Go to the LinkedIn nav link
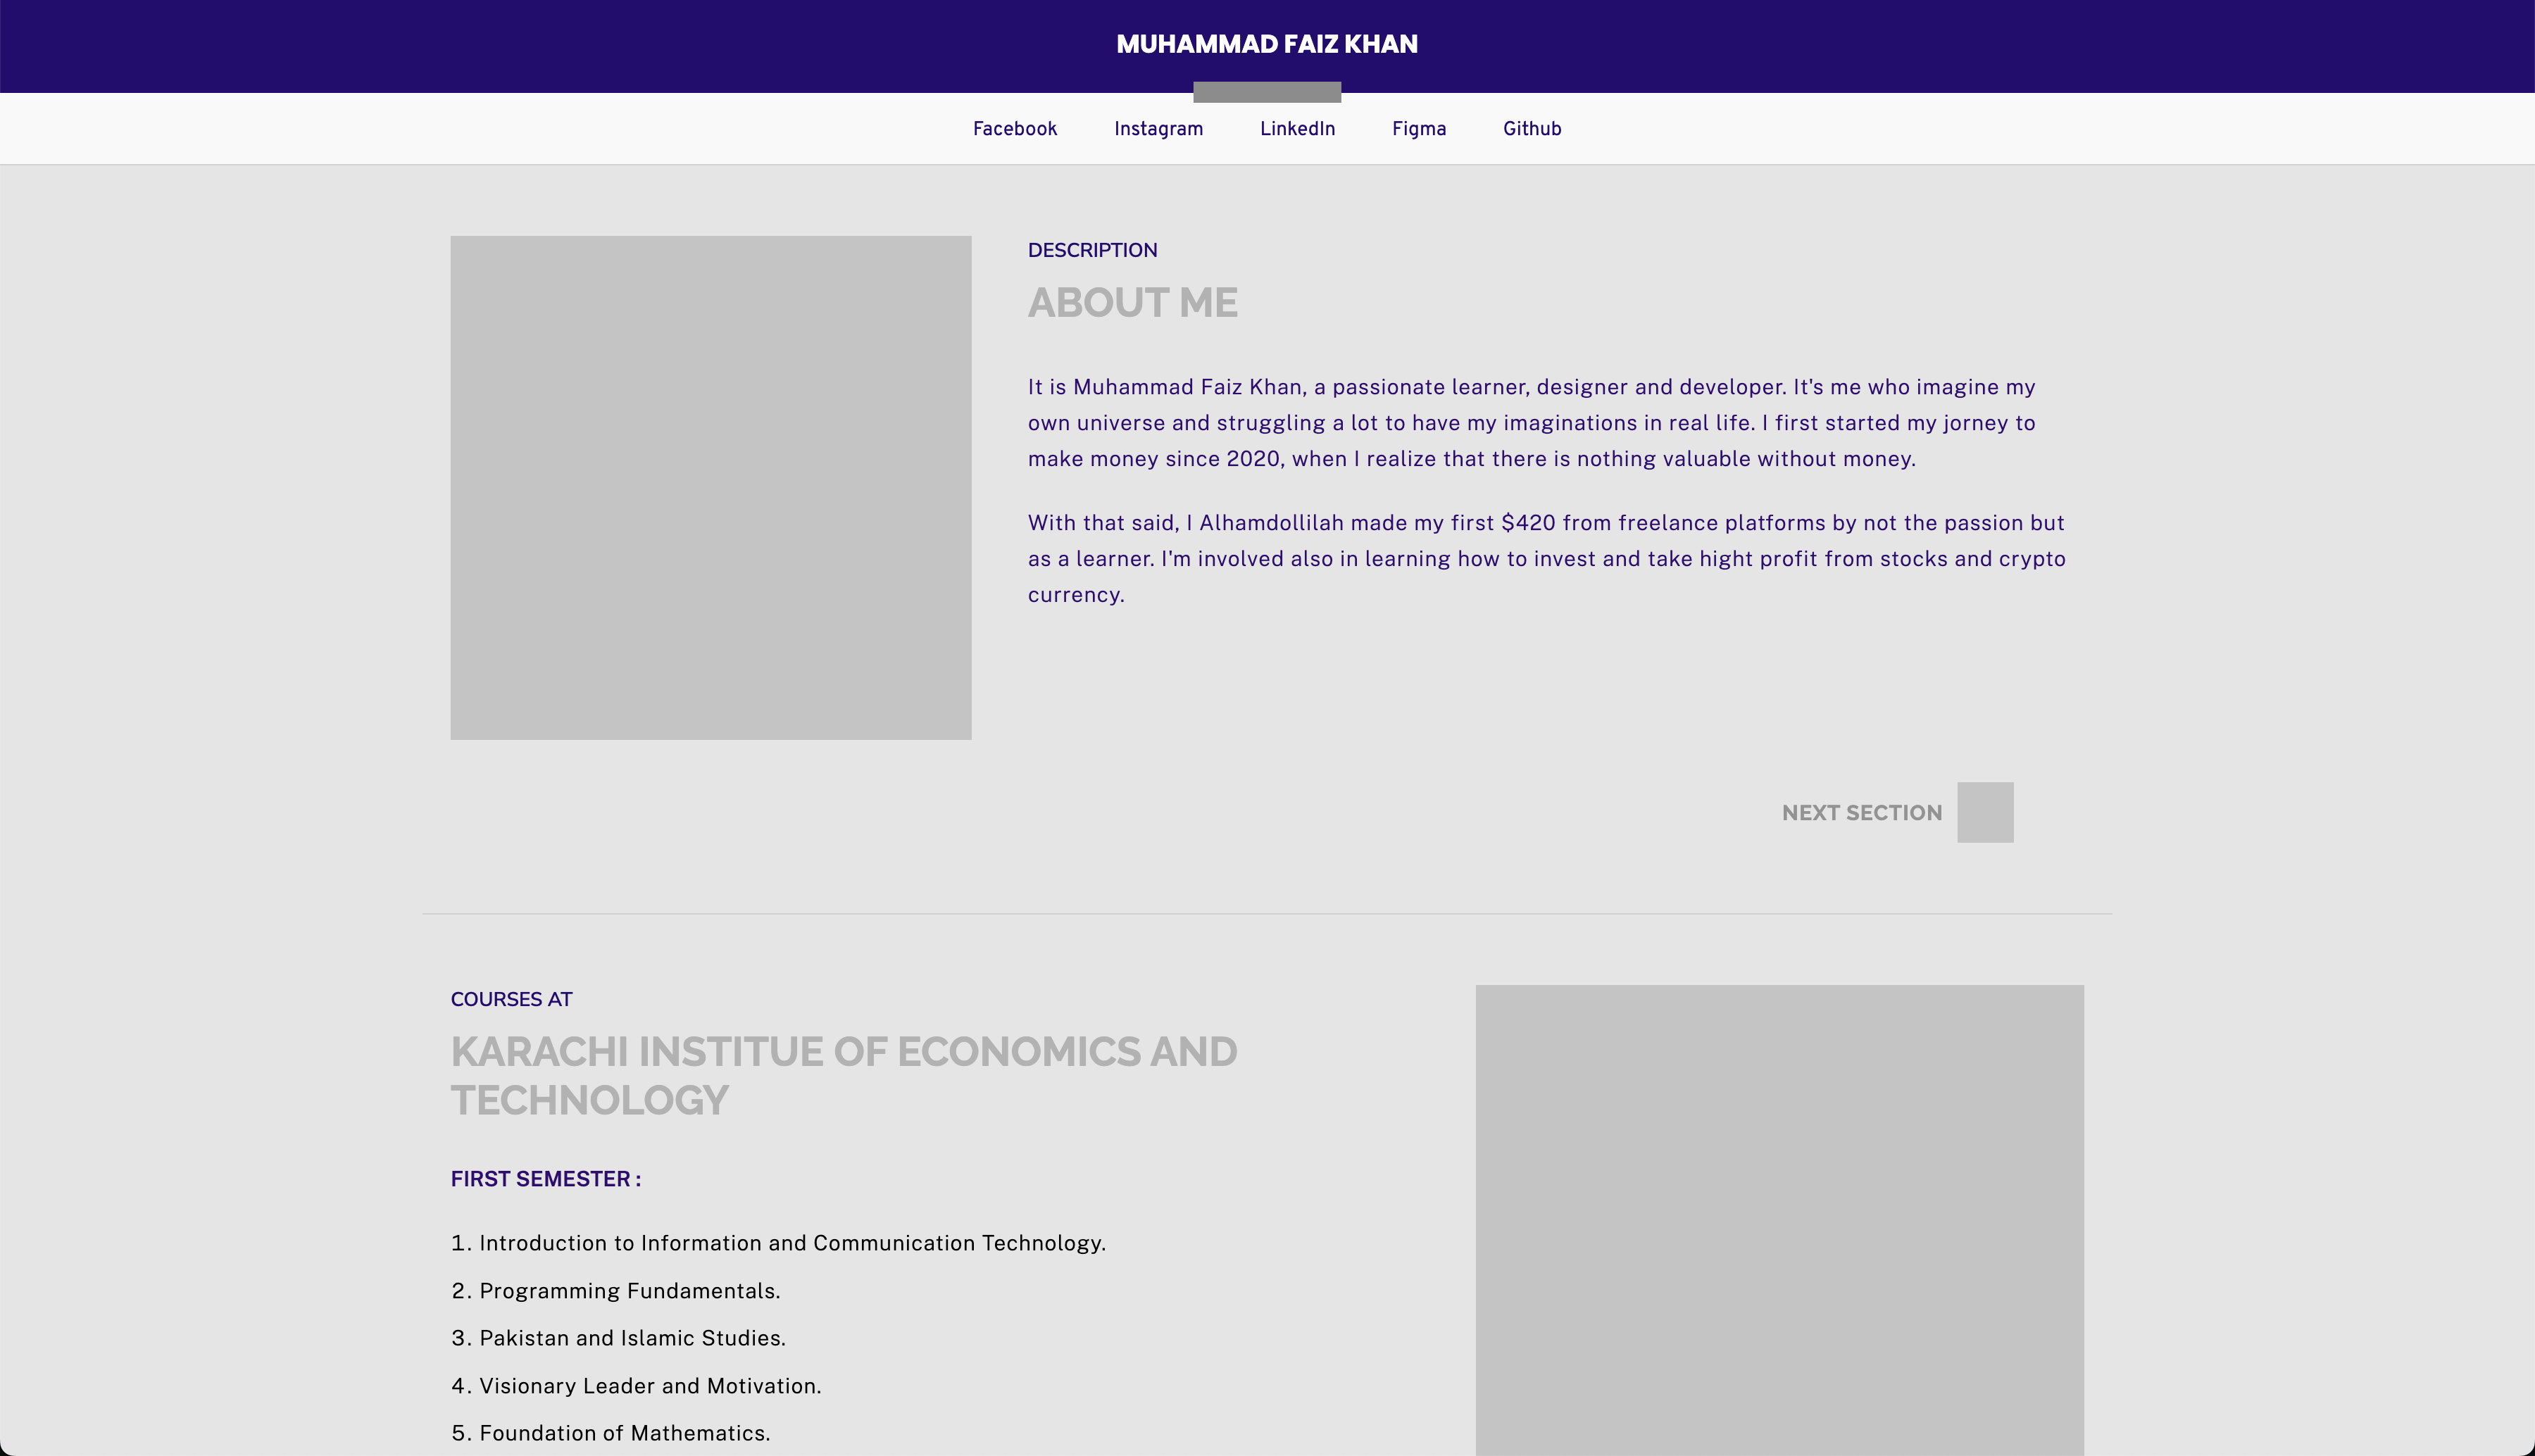The image size is (2535, 1456). click(1297, 129)
